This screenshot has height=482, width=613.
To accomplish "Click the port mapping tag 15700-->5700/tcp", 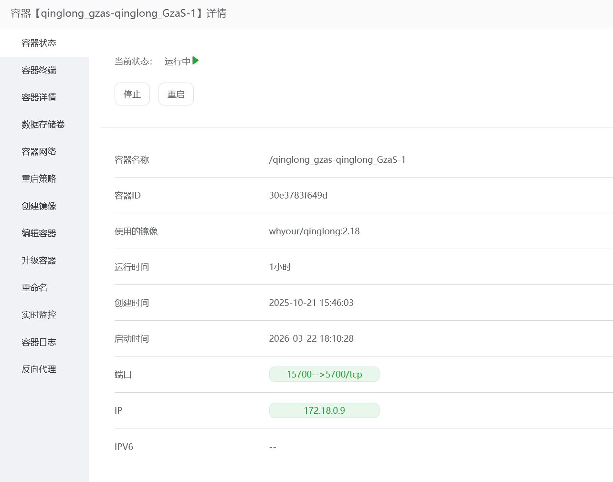I will click(324, 374).
